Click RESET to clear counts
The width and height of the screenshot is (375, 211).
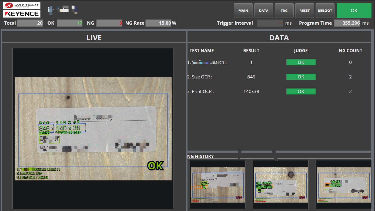[304, 11]
